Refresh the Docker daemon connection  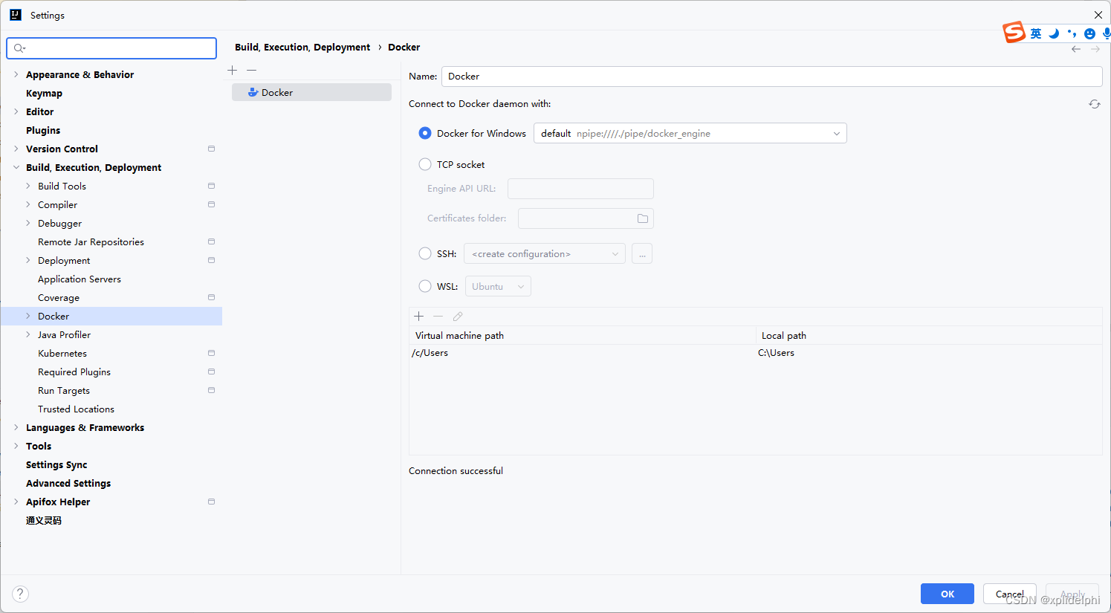click(x=1095, y=104)
